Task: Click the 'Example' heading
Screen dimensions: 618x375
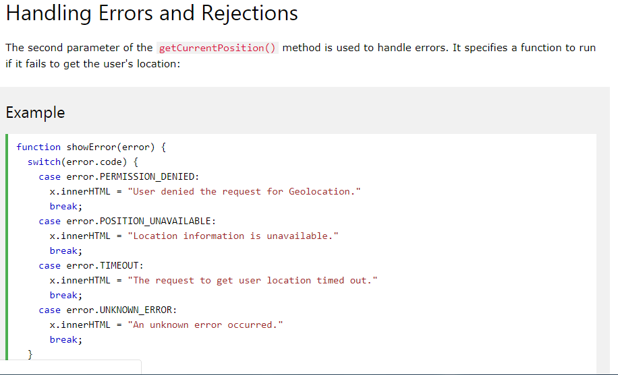Action: (35, 113)
